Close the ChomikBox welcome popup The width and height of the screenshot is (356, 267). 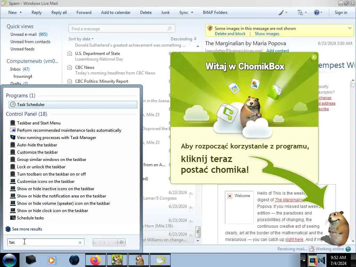tap(314, 57)
